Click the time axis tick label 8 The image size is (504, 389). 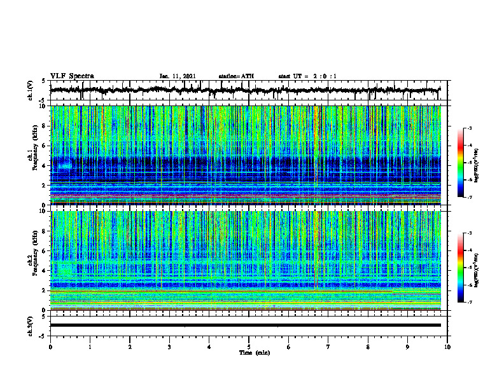click(368, 347)
